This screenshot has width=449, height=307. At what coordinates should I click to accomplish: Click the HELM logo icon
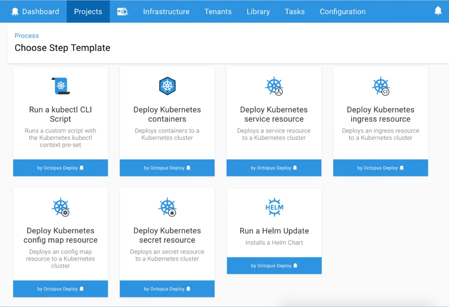tap(274, 207)
